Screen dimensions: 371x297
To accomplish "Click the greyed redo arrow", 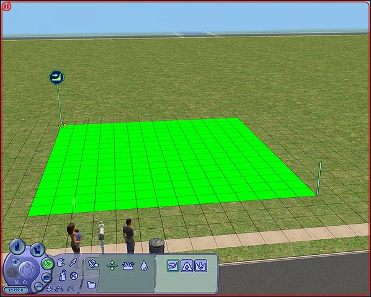I will [x=70, y=288].
